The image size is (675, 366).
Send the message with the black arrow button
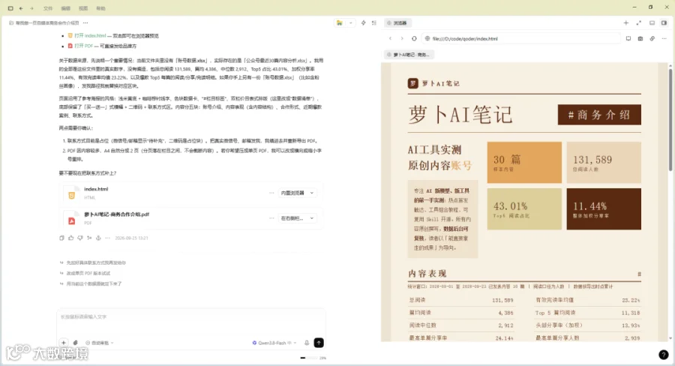pyautogui.click(x=319, y=343)
